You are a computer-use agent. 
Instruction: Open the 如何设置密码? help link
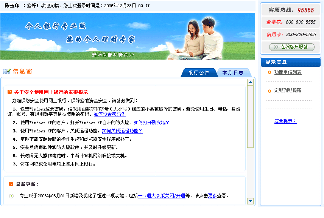109,114
